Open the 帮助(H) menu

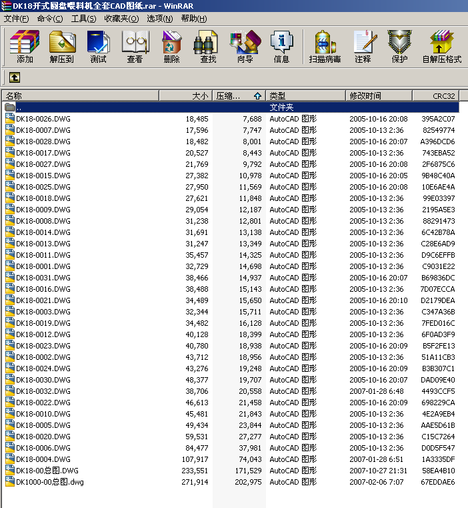[x=194, y=19]
